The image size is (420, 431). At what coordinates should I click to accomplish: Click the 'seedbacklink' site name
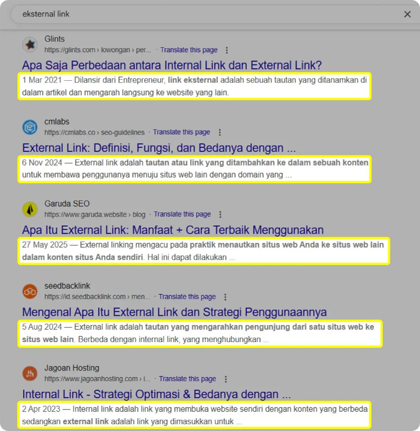pyautogui.click(x=67, y=286)
